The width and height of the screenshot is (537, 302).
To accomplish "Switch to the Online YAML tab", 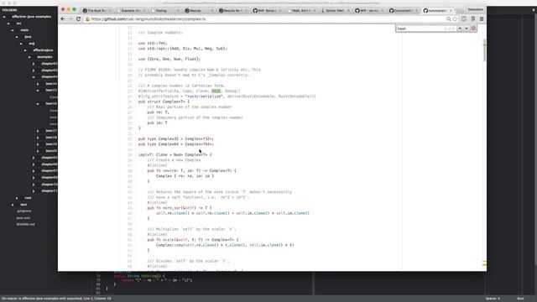I will point(335,11).
